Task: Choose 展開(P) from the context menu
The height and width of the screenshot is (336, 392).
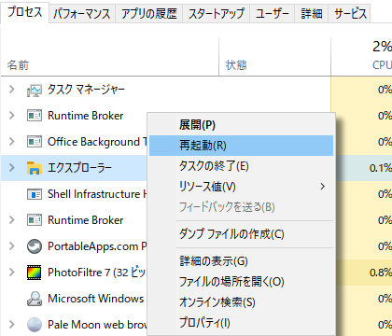Action: pyautogui.click(x=241, y=125)
